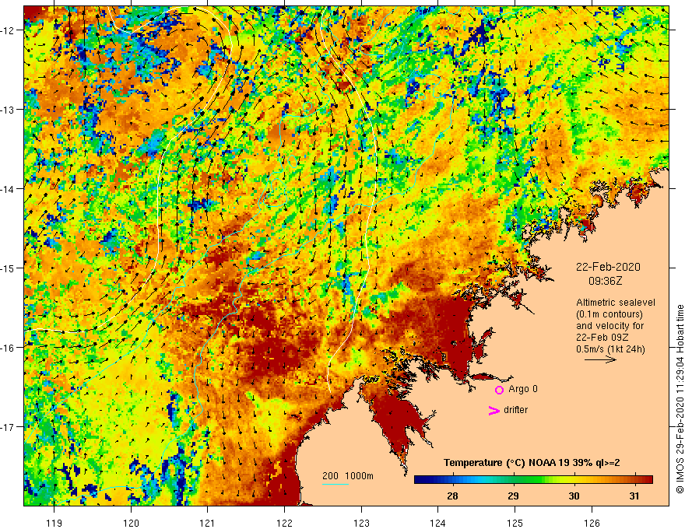
Task: Click the magenta drifter arrow symbol
Action: coord(494,410)
